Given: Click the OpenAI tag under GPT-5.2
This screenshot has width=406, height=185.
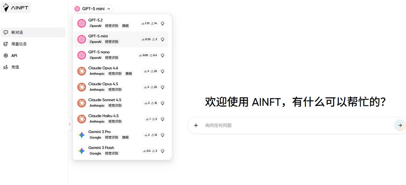Looking at the screenshot, I should (x=95, y=26).
